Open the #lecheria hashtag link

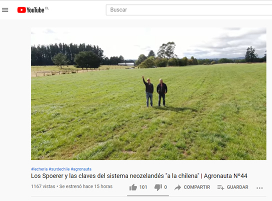click(x=39, y=169)
